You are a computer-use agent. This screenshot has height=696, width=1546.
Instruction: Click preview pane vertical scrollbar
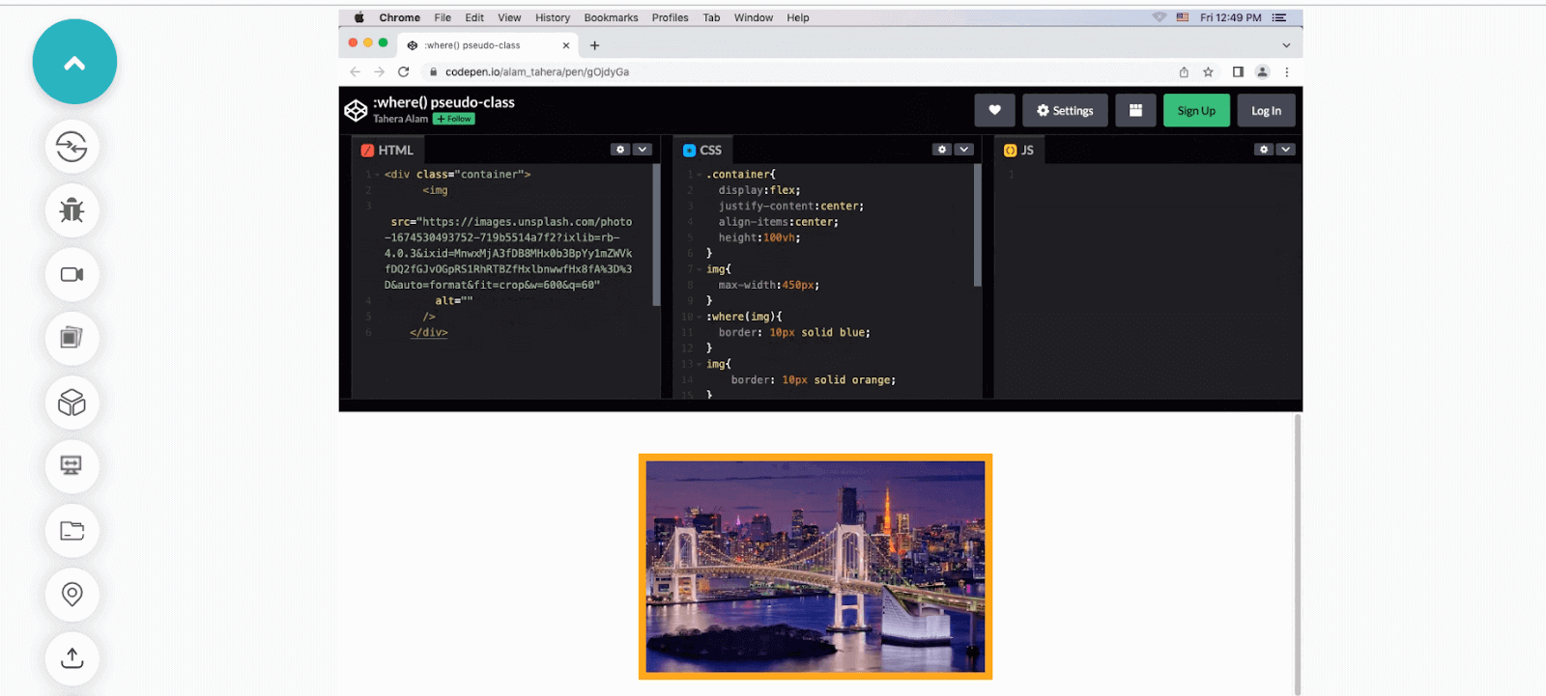pos(1298,554)
